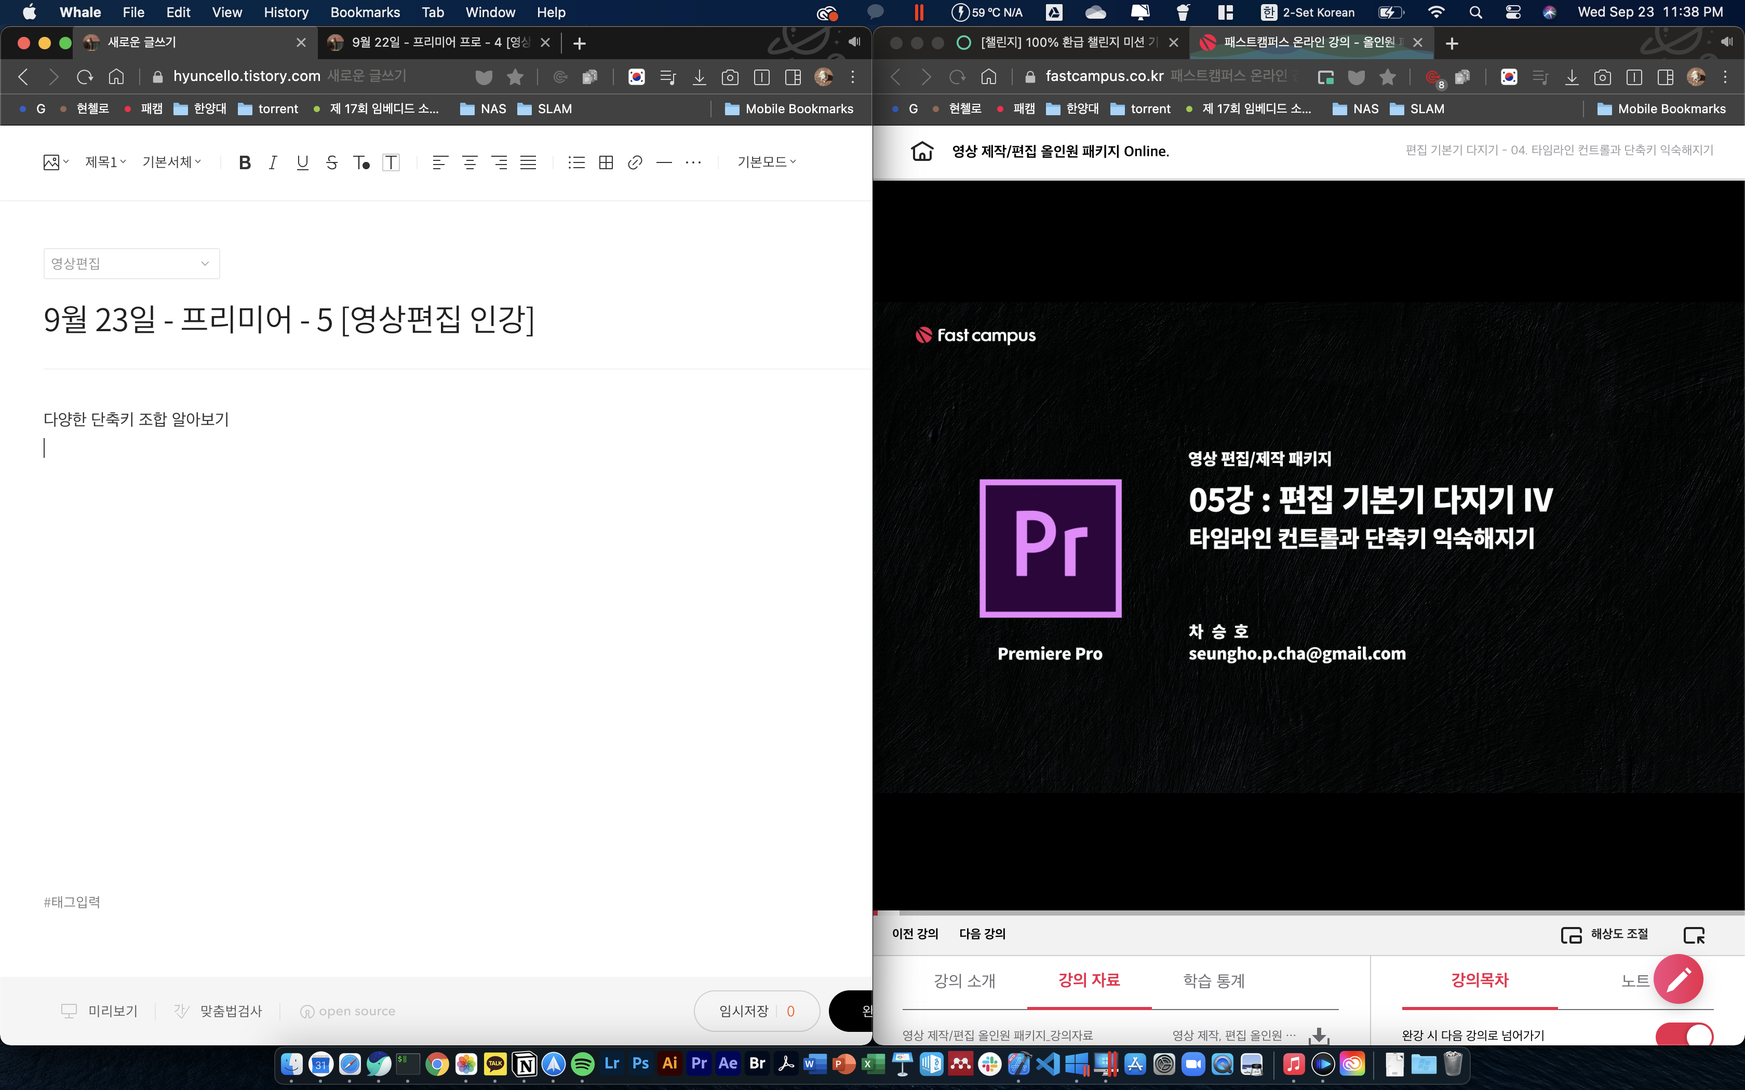Open the 영상편집 category dropdown
The height and width of the screenshot is (1090, 1745).
[x=131, y=264]
